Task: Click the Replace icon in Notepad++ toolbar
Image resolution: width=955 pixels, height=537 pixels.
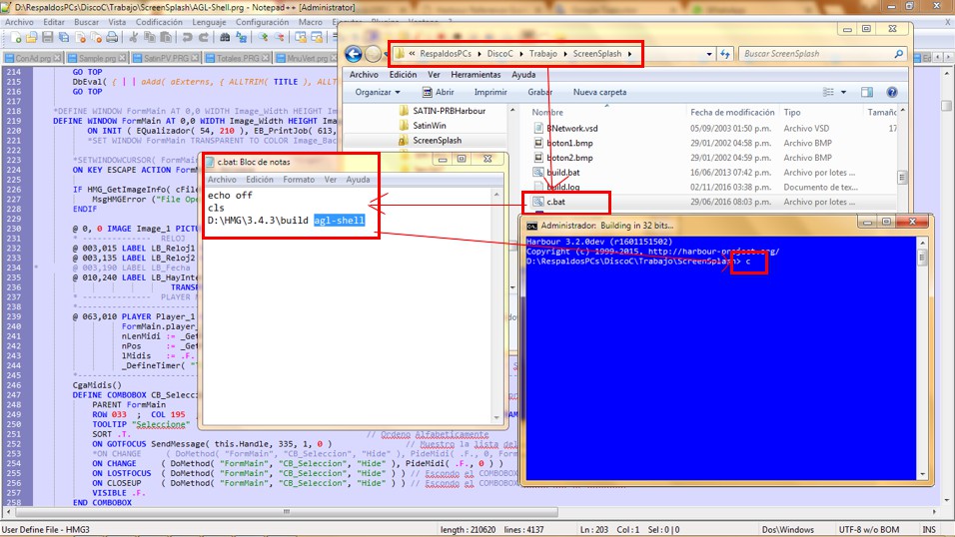Action: pos(241,38)
